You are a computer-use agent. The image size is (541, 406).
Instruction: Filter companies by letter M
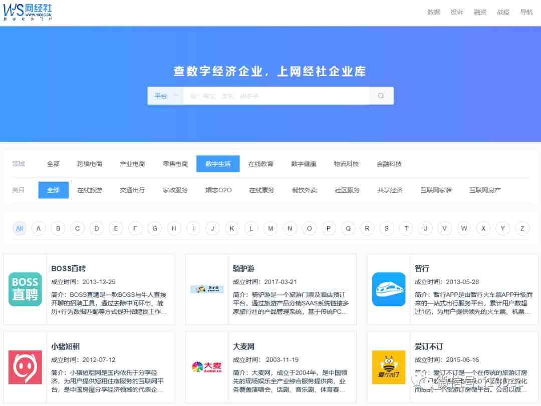270,228
